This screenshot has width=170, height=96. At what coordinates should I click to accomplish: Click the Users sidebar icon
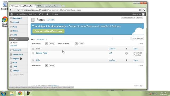pos(11,63)
